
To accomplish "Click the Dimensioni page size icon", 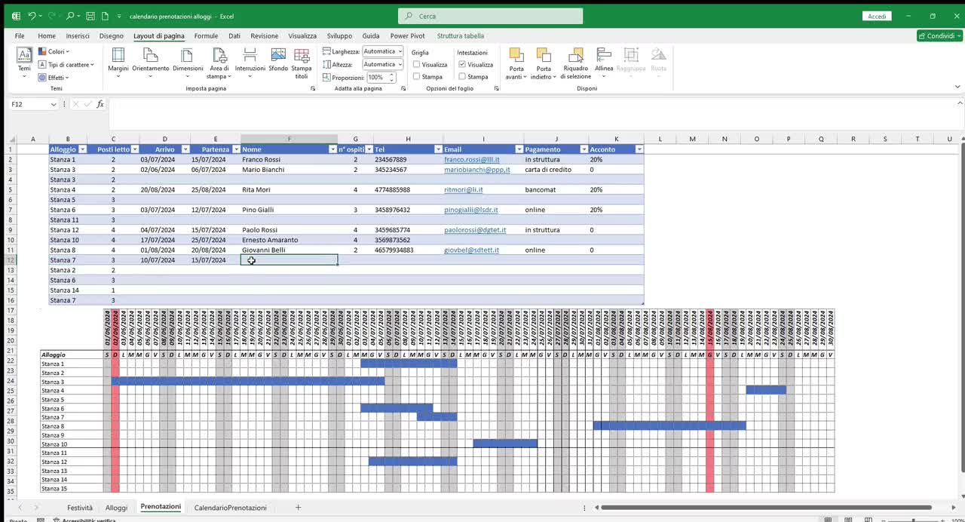I will point(188,63).
